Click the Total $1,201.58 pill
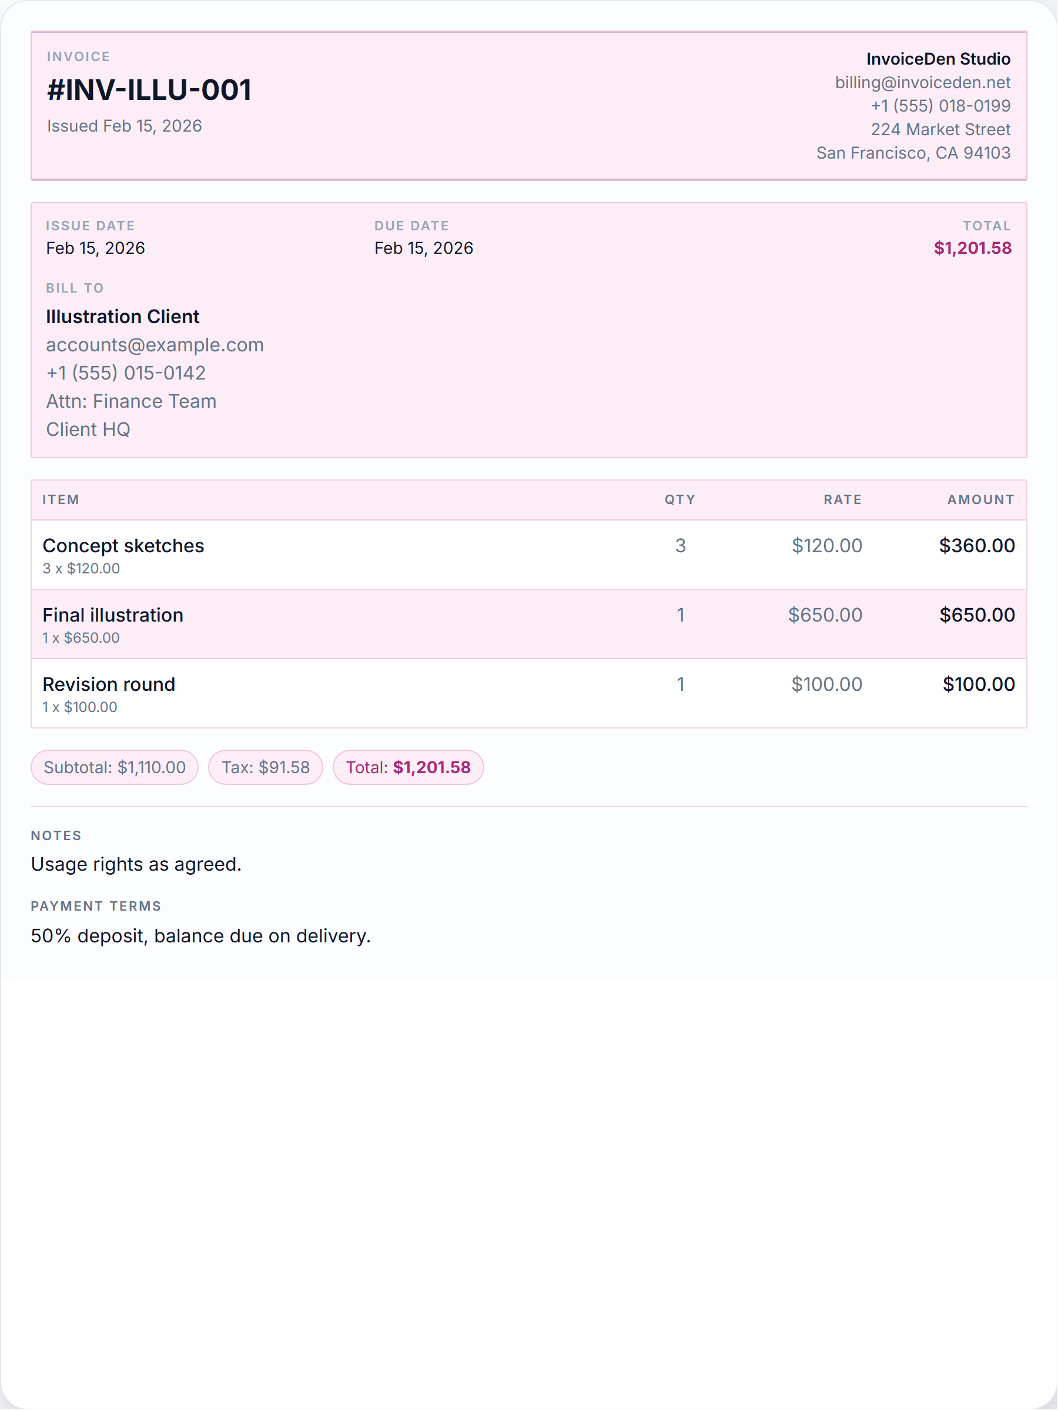1058x1410 pixels. tap(408, 767)
